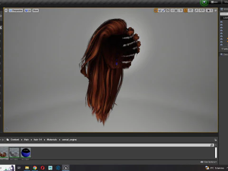Open the Lit view mode menu
Image resolution: width=228 pixels, height=171 pixels.
(28, 10)
